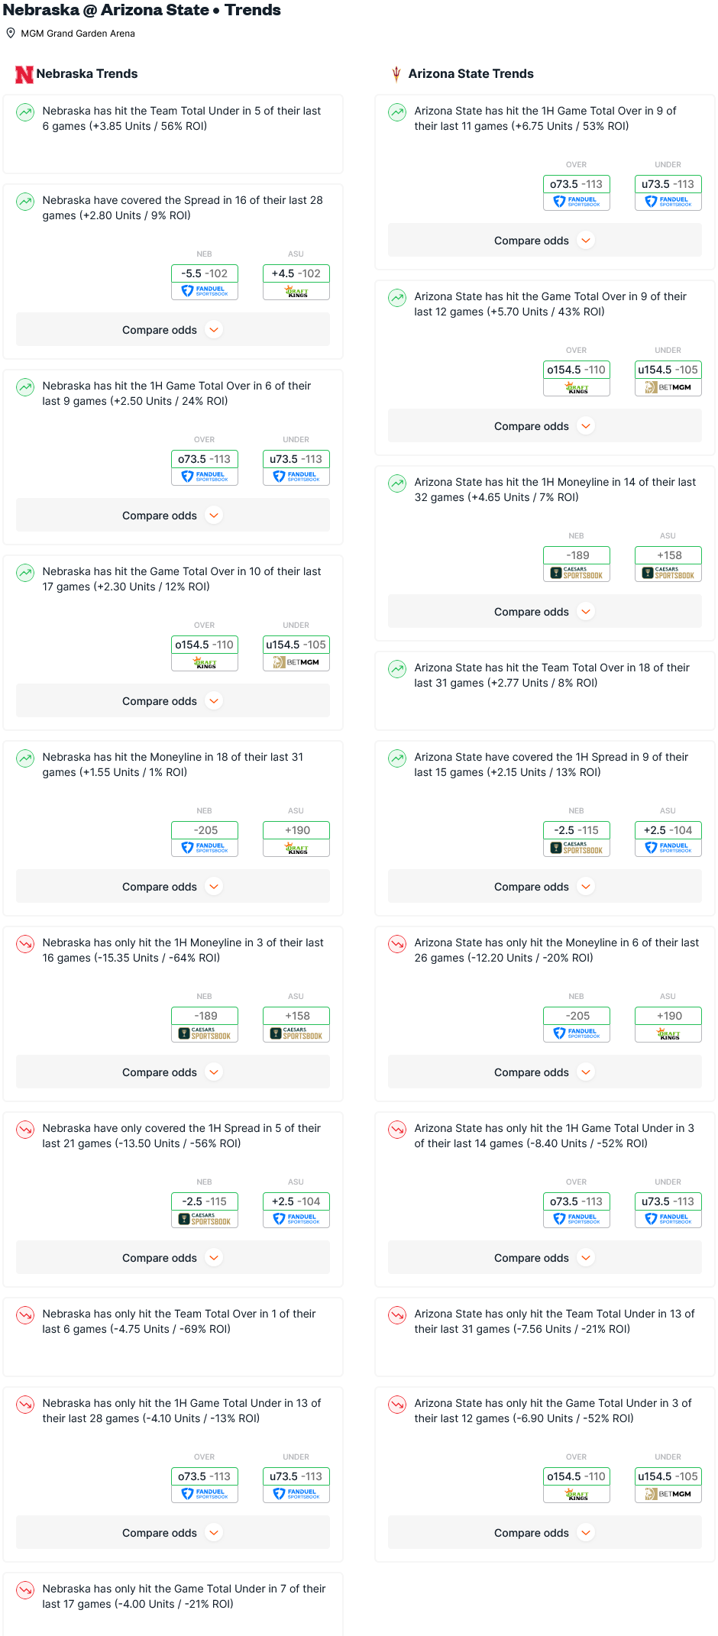Click the green trend-up icon beside Nebraska Team Total Under
The image size is (718, 1636).
(25, 113)
